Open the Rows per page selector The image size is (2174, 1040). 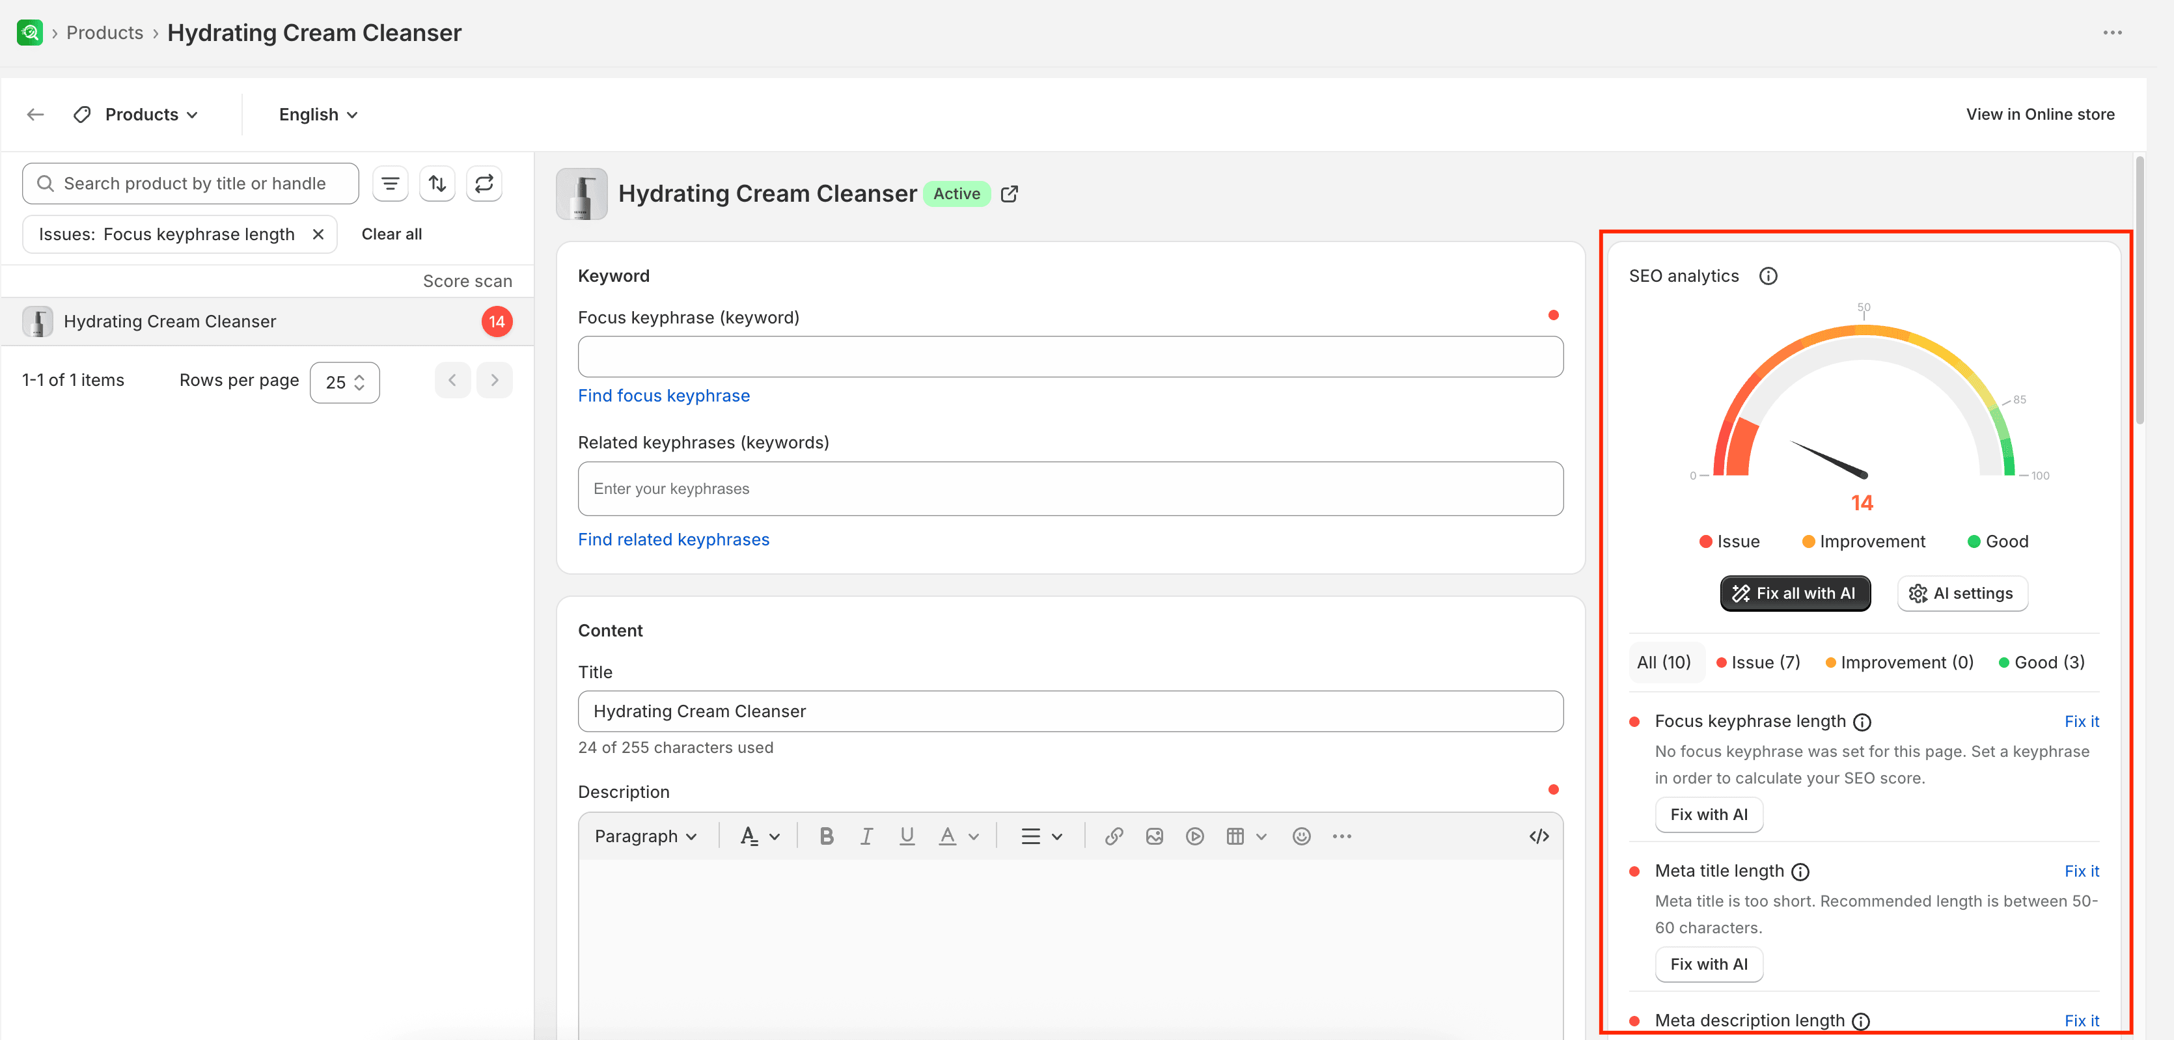344,383
